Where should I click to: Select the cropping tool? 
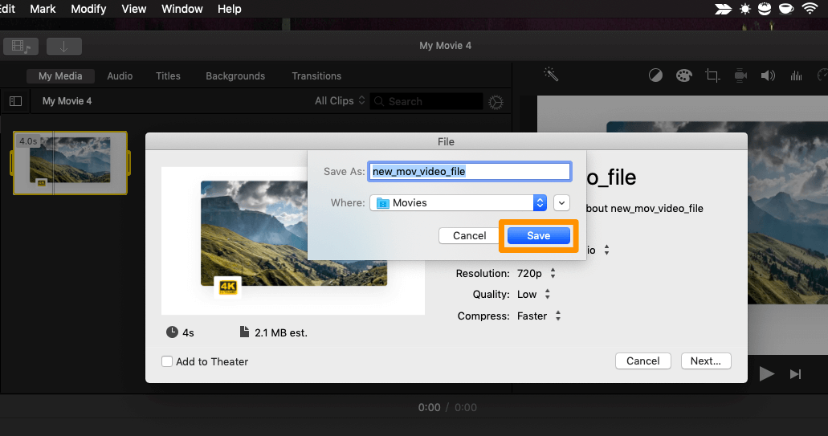[712, 75]
